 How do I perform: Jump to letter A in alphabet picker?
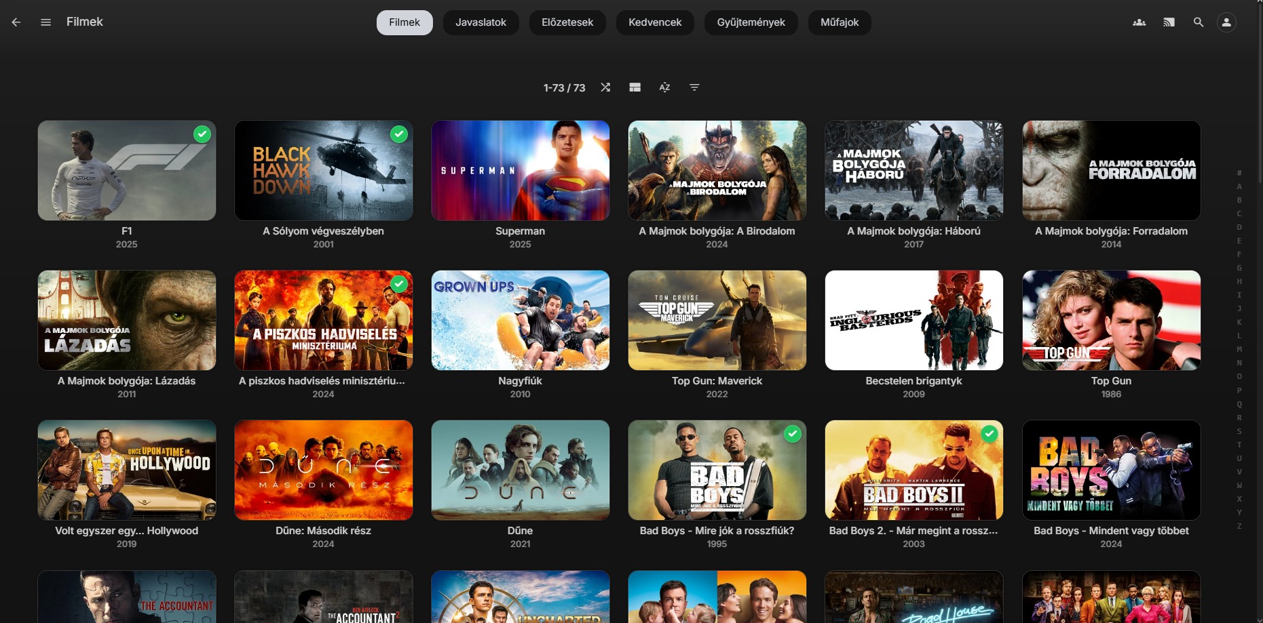pos(1239,186)
